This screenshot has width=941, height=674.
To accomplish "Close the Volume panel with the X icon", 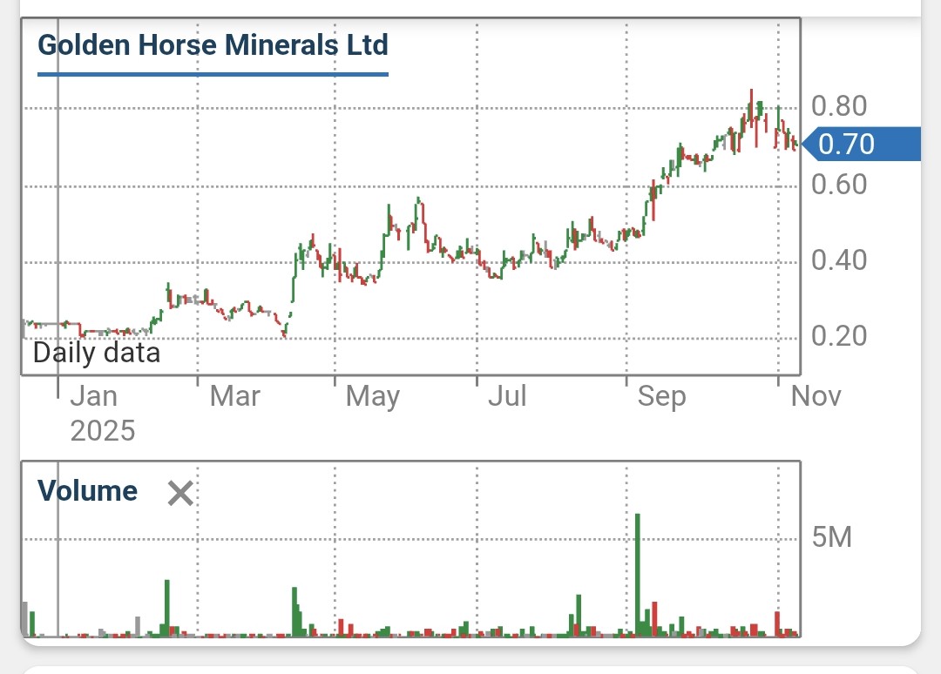I will [x=180, y=494].
